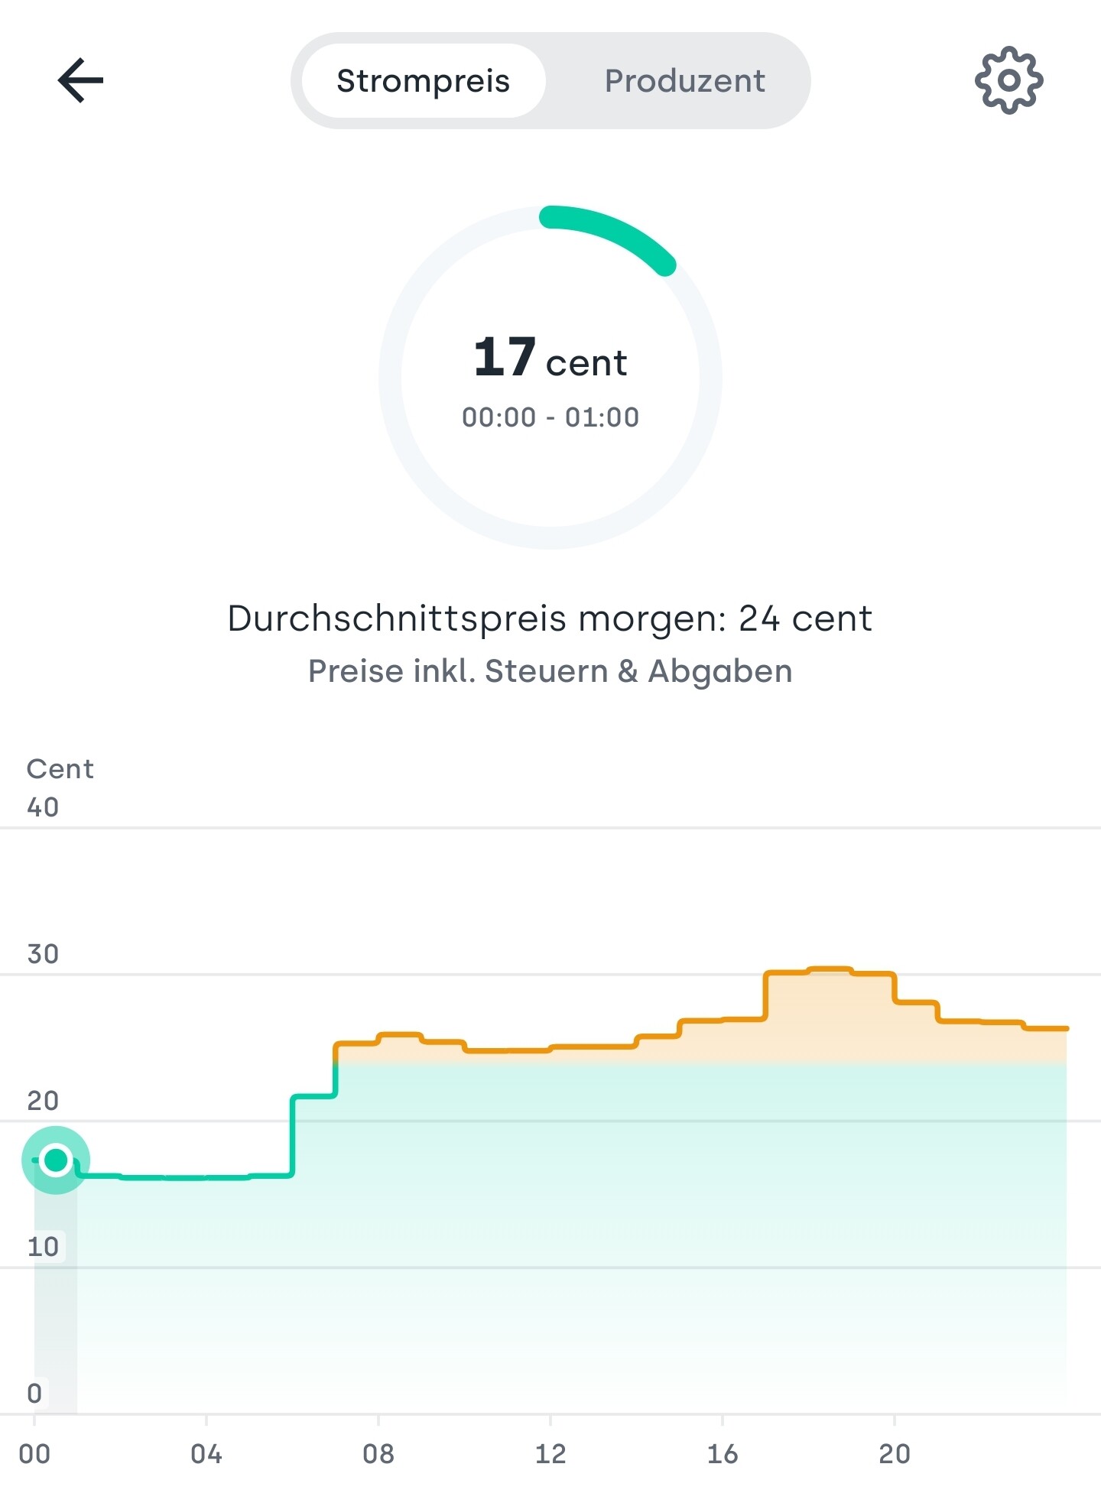The image size is (1101, 1506).
Task: Tap the green price step at 06:00
Action: click(x=314, y=1097)
